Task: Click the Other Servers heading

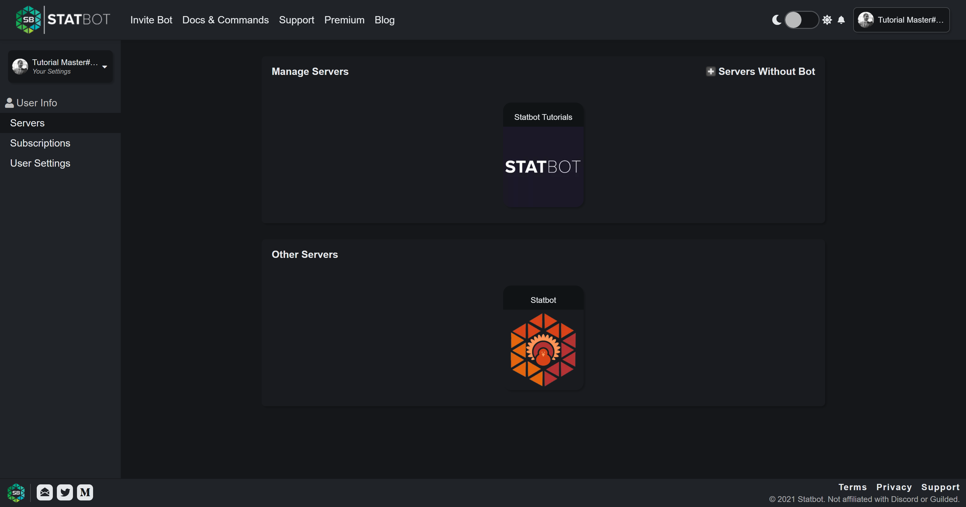Action: tap(305, 254)
